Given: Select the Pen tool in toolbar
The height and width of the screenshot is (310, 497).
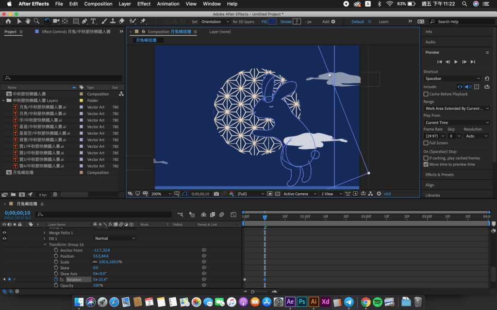Looking at the screenshot, I should tap(84, 21).
